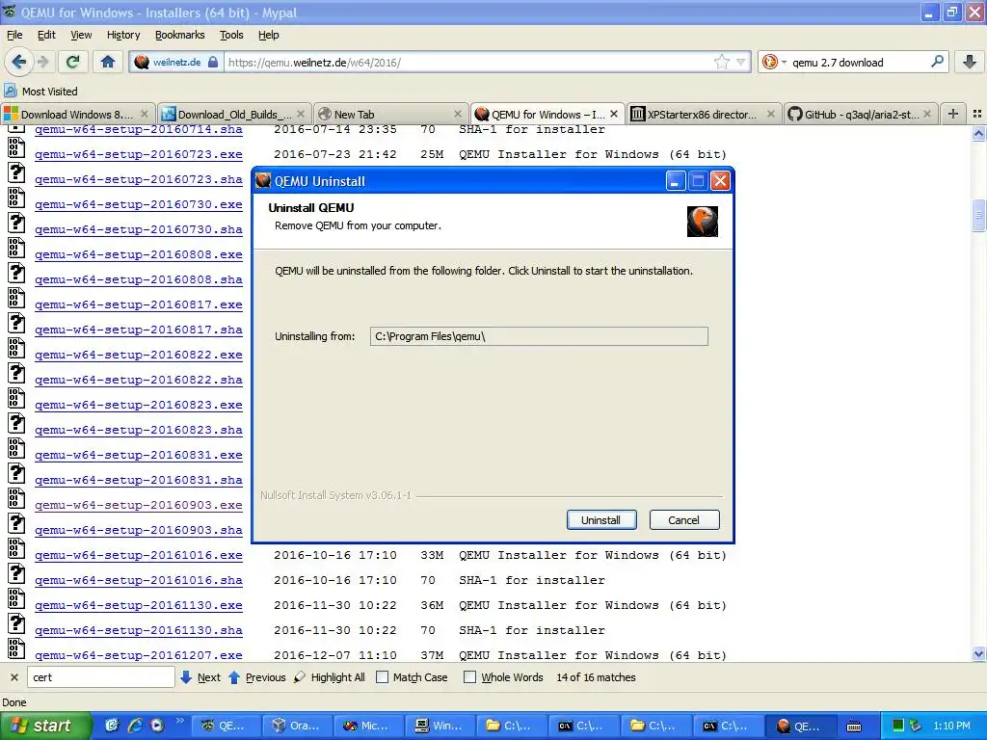Image resolution: width=987 pixels, height=740 pixels.
Task: Click the on-screen keyboard tray icon
Action: [854, 727]
